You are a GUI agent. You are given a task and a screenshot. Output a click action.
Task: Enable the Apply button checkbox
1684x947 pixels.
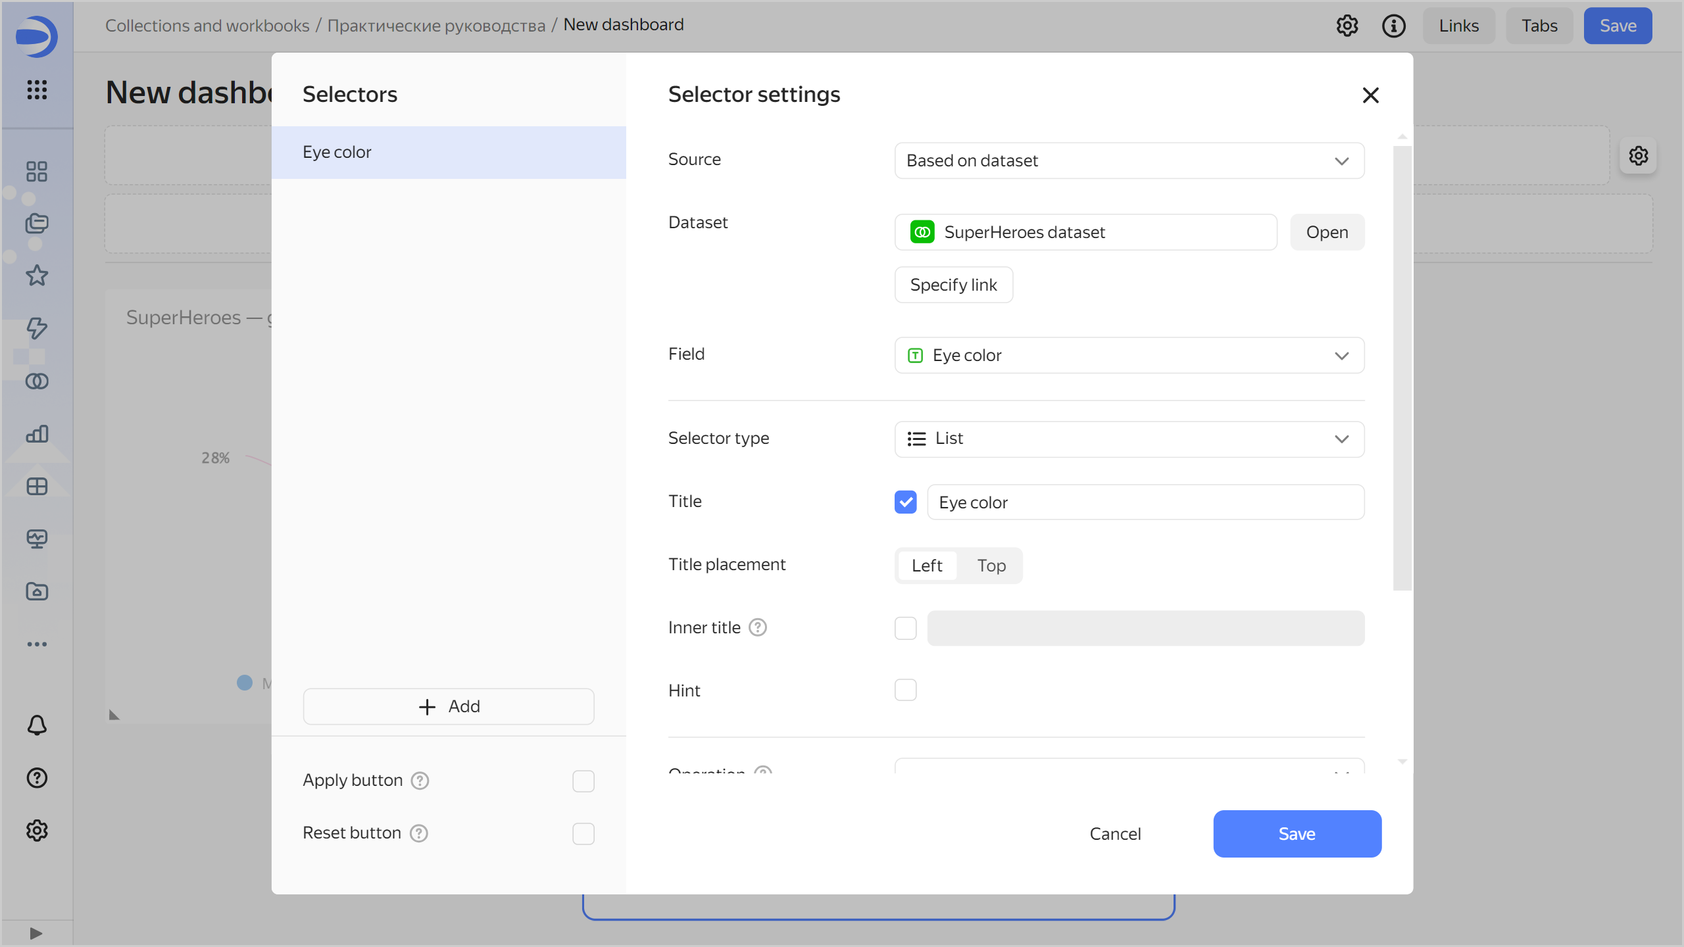583,781
